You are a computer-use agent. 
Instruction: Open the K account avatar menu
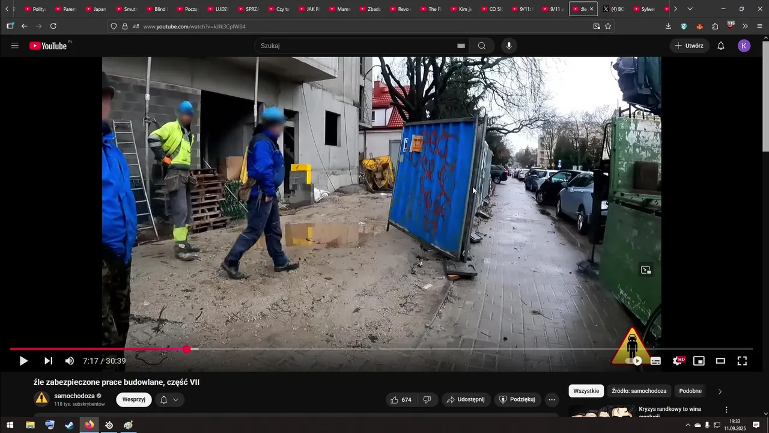744,46
